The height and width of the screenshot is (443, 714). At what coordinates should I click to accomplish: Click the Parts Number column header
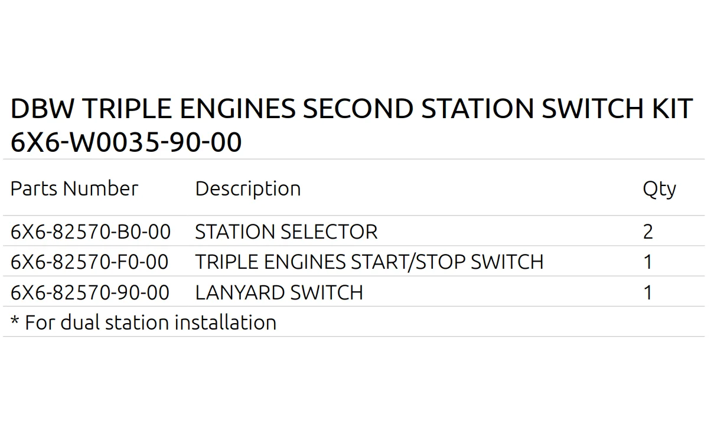(74, 188)
